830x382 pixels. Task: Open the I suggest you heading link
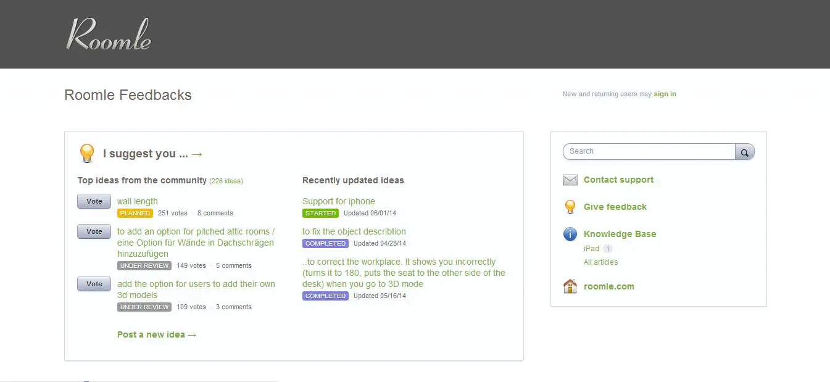[x=153, y=154]
